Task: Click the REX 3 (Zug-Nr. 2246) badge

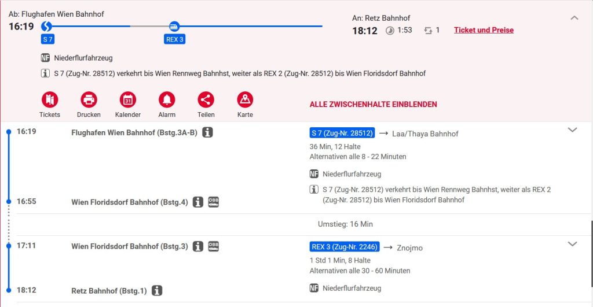Action: [345, 247]
